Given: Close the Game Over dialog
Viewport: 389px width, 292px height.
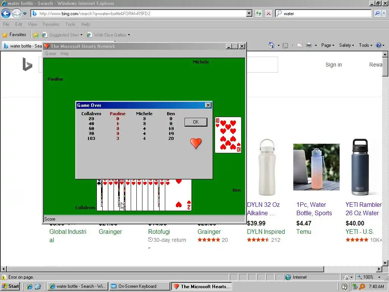Looking at the screenshot, I should 208,105.
